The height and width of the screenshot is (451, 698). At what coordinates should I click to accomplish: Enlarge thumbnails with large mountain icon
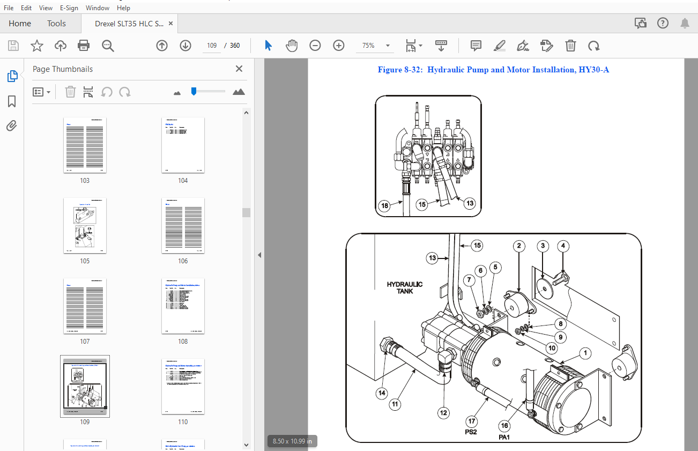pyautogui.click(x=239, y=92)
